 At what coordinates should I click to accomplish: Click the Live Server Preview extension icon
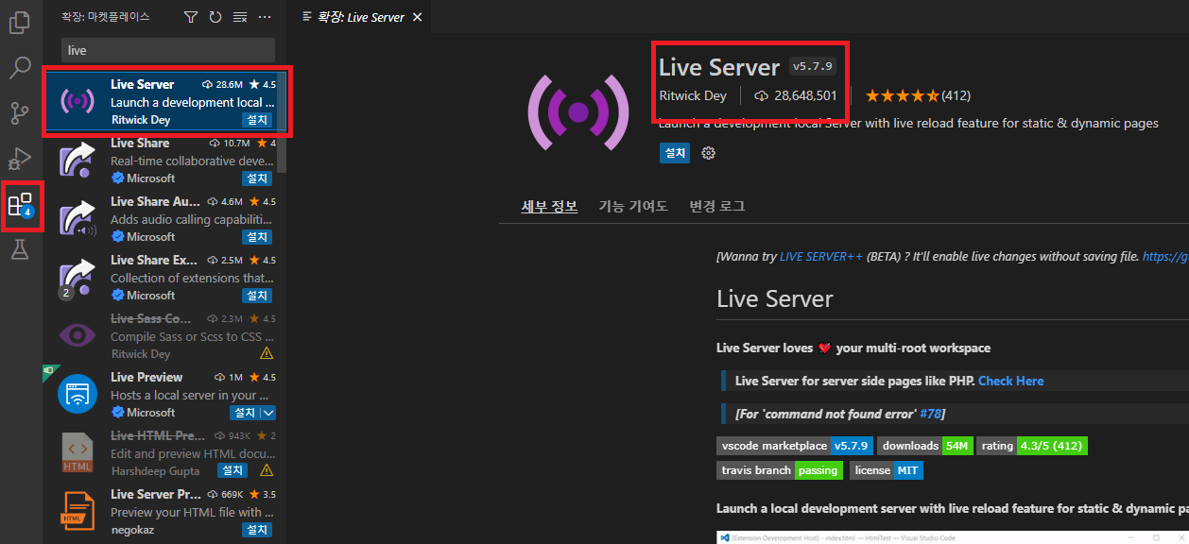click(x=78, y=511)
